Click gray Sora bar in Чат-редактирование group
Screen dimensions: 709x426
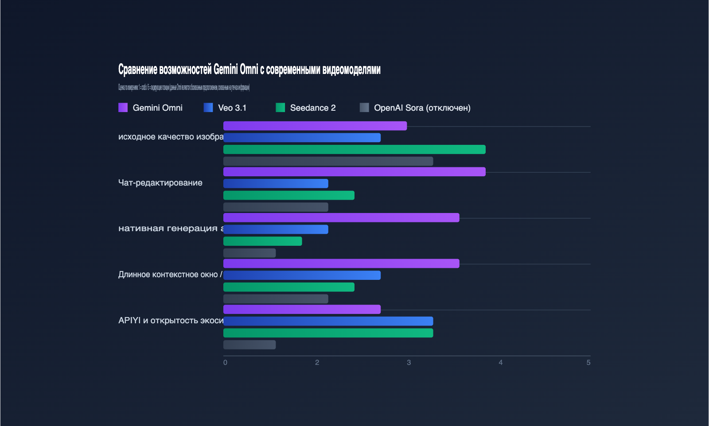point(276,207)
